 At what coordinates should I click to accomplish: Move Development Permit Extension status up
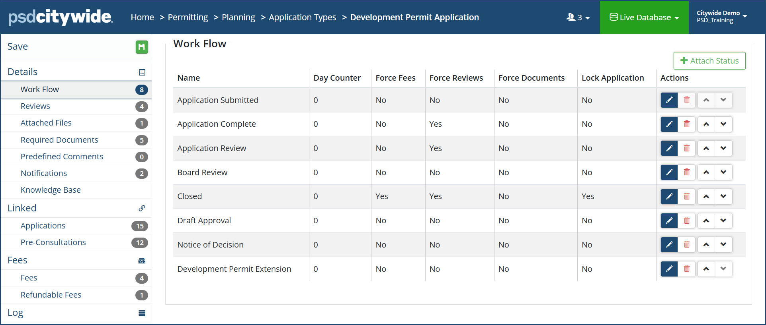click(x=706, y=269)
